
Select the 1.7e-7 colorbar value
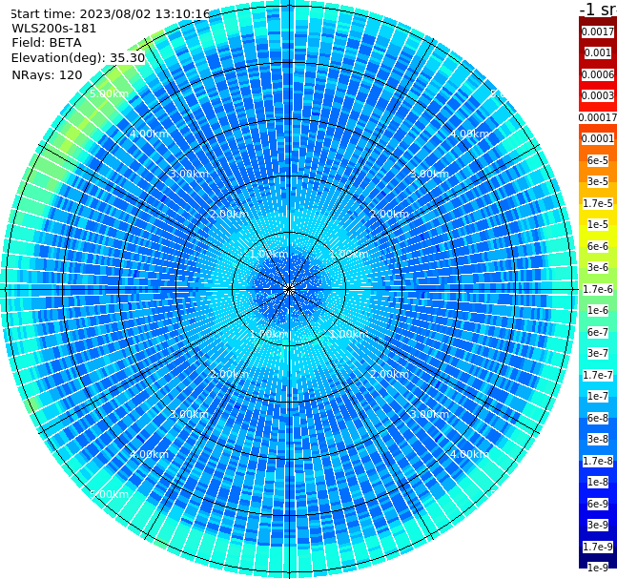pos(598,375)
